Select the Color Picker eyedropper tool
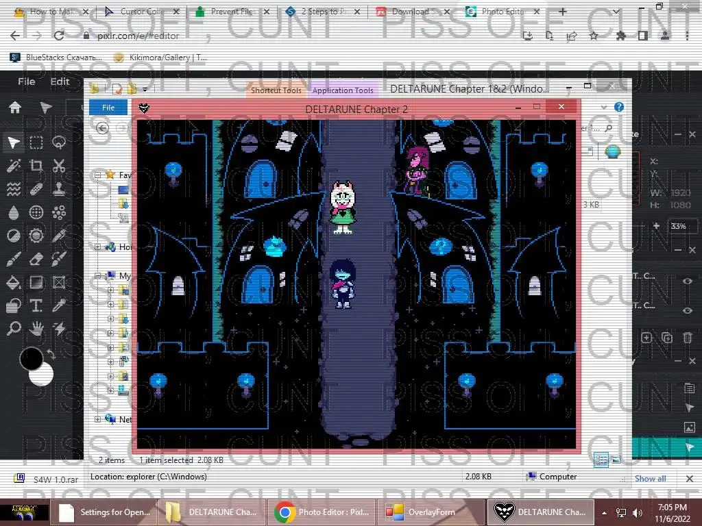The width and height of the screenshot is (702, 526). (x=59, y=305)
